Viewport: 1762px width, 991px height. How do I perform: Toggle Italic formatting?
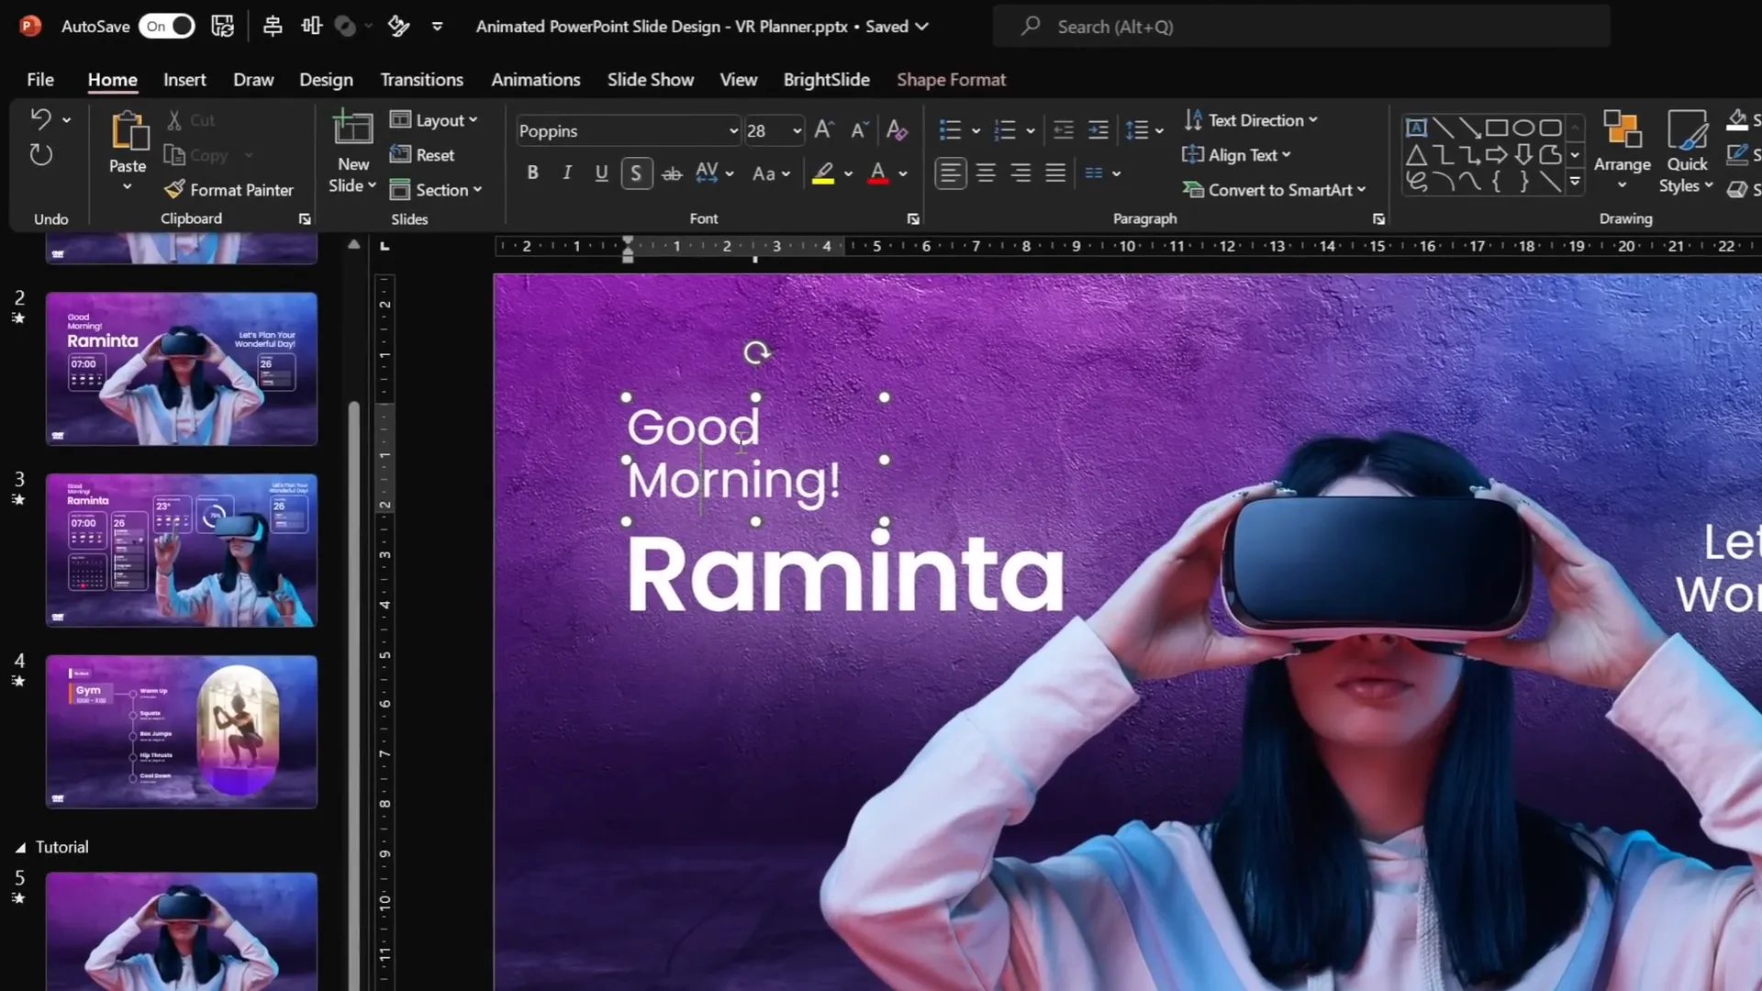coord(567,173)
